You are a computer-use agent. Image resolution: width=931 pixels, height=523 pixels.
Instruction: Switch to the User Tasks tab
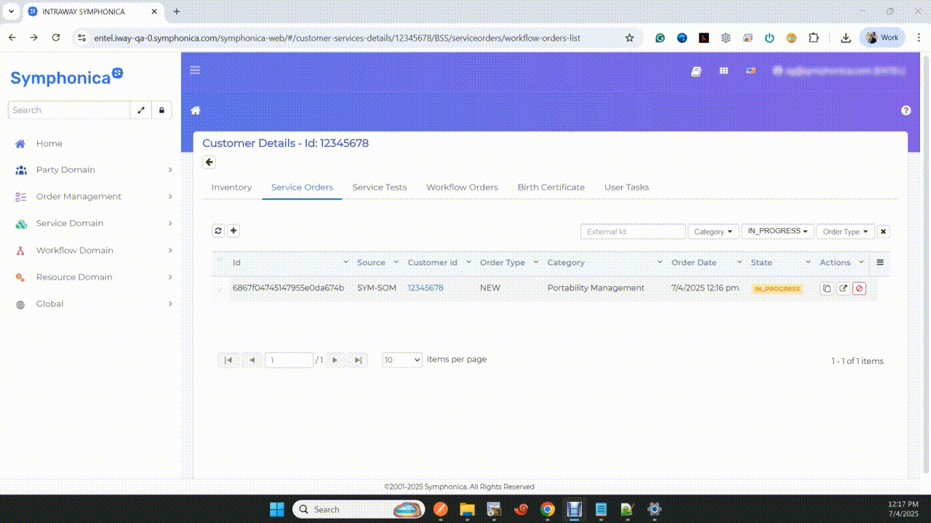pyautogui.click(x=626, y=187)
